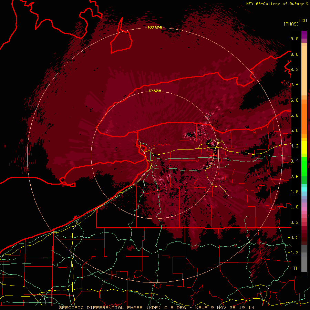Click the 9.8 value on the color scale

coord(294,39)
